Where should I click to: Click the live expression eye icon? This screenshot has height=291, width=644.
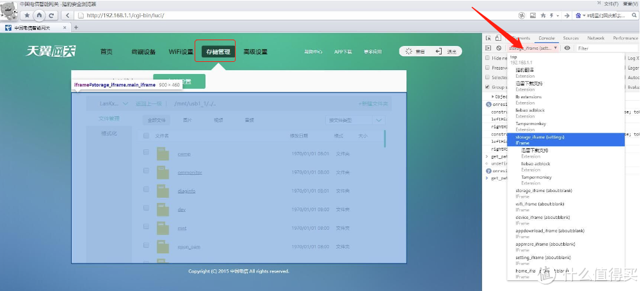[567, 48]
